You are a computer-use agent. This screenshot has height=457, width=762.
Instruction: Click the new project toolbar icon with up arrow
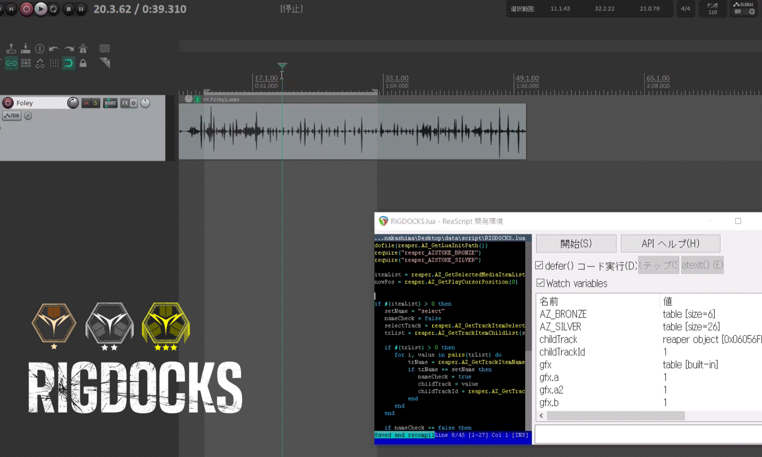tap(11, 48)
